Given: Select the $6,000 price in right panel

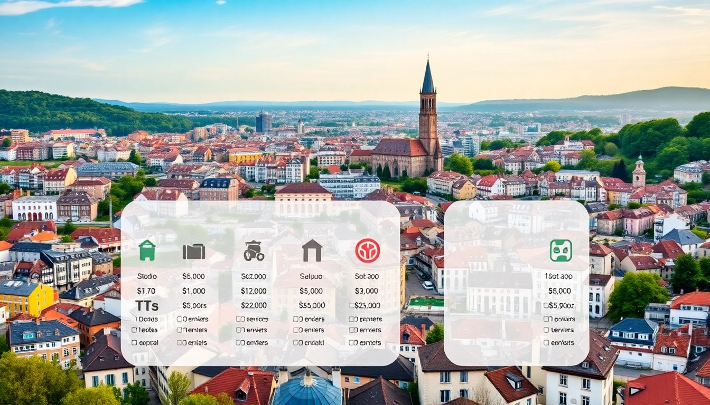Looking at the screenshot, I should 559,291.
